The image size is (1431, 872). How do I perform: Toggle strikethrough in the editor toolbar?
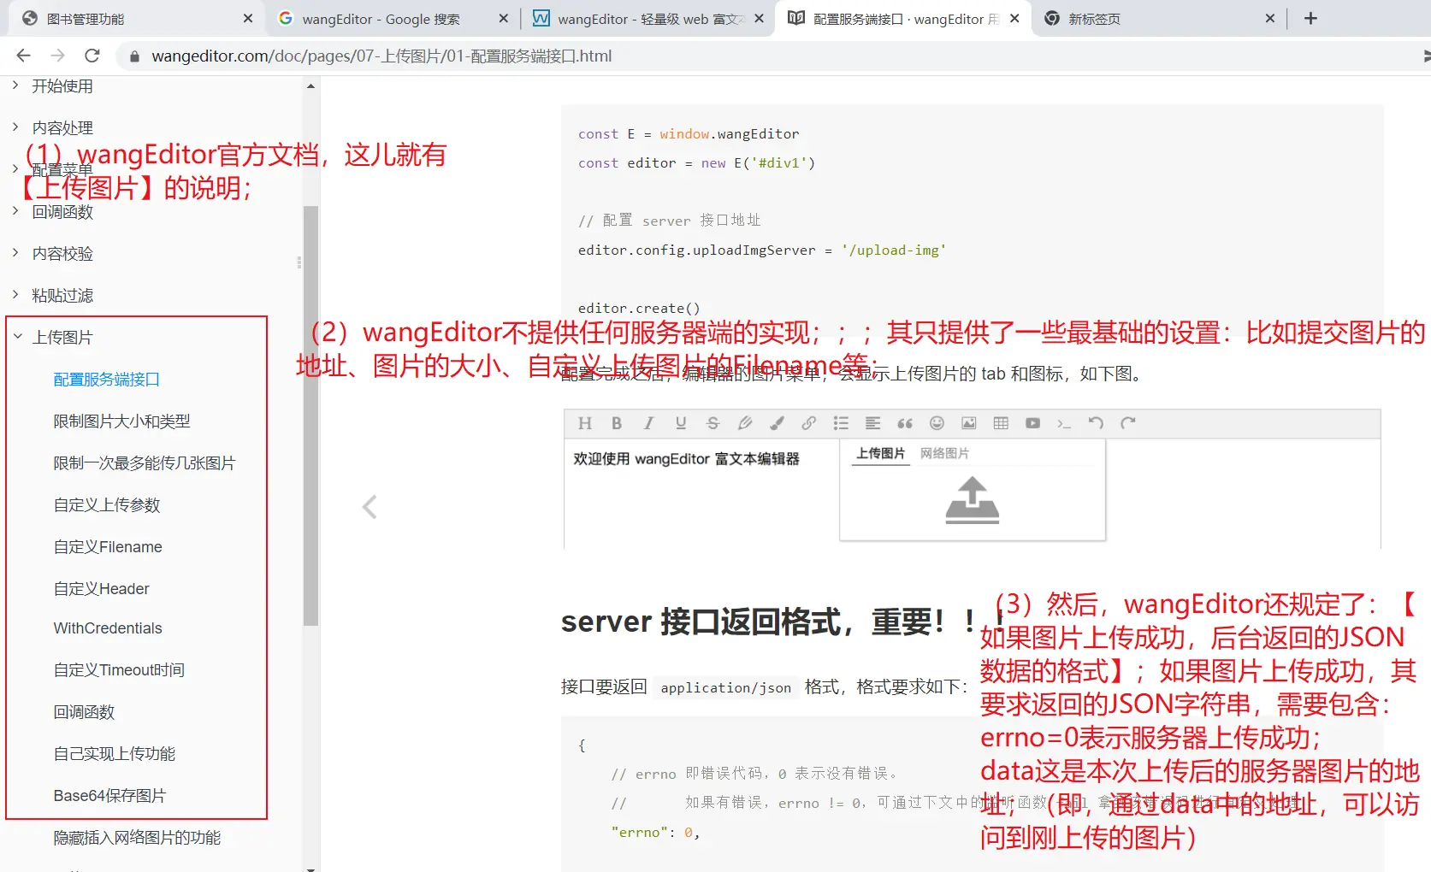click(713, 423)
